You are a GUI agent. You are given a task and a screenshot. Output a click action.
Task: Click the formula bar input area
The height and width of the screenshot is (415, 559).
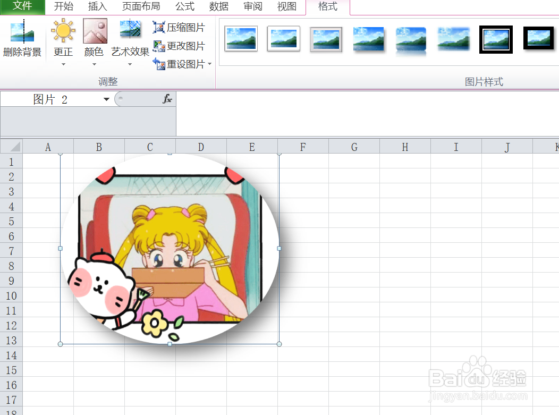tap(367, 113)
